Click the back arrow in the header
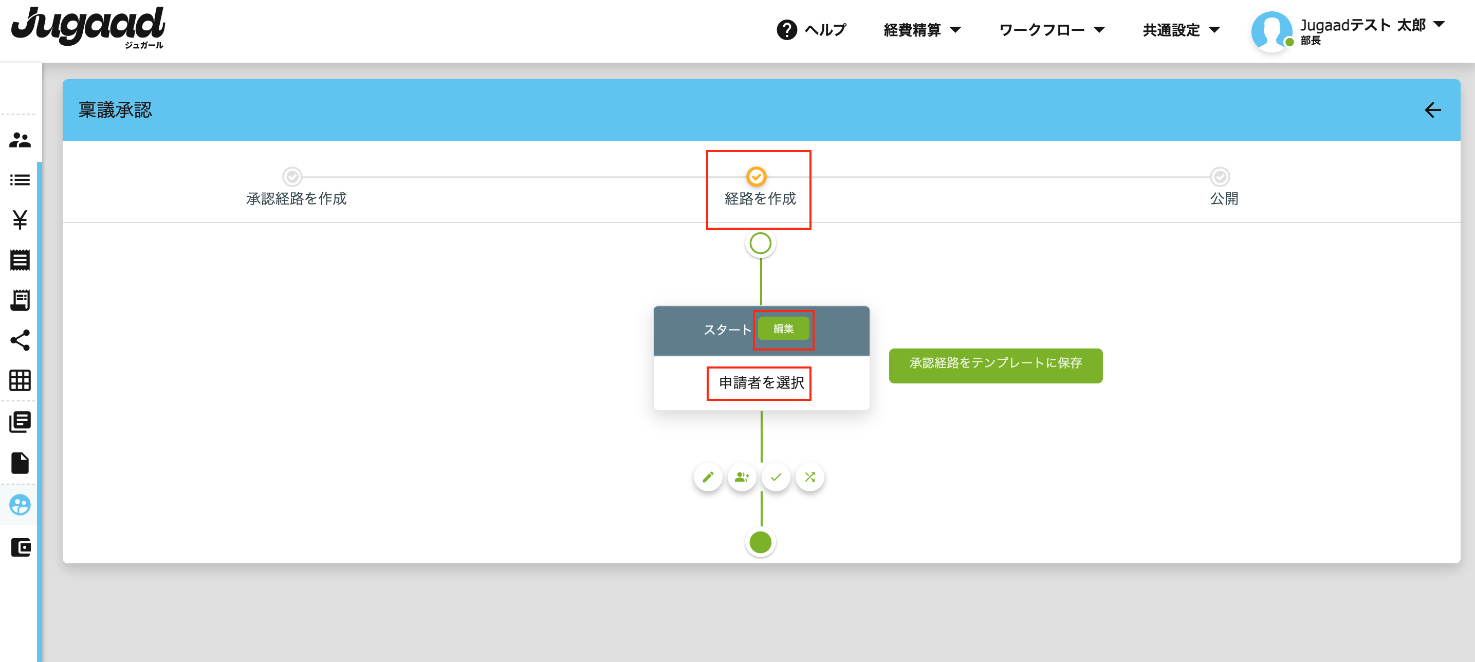The image size is (1475, 662). 1432,110
